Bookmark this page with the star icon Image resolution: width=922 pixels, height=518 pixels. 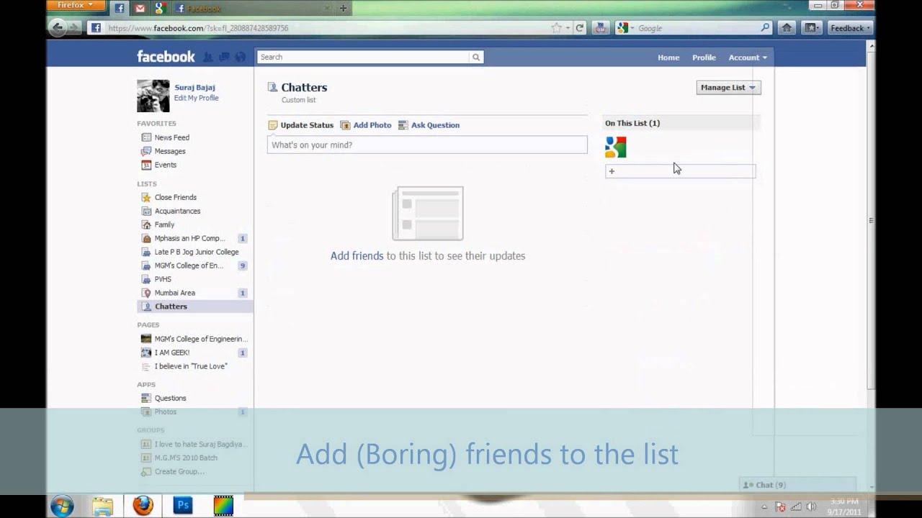click(x=556, y=28)
